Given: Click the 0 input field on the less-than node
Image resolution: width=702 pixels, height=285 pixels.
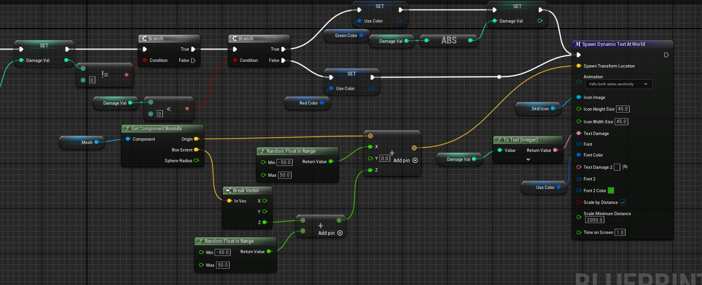Looking at the screenshot, I should pos(160,114).
